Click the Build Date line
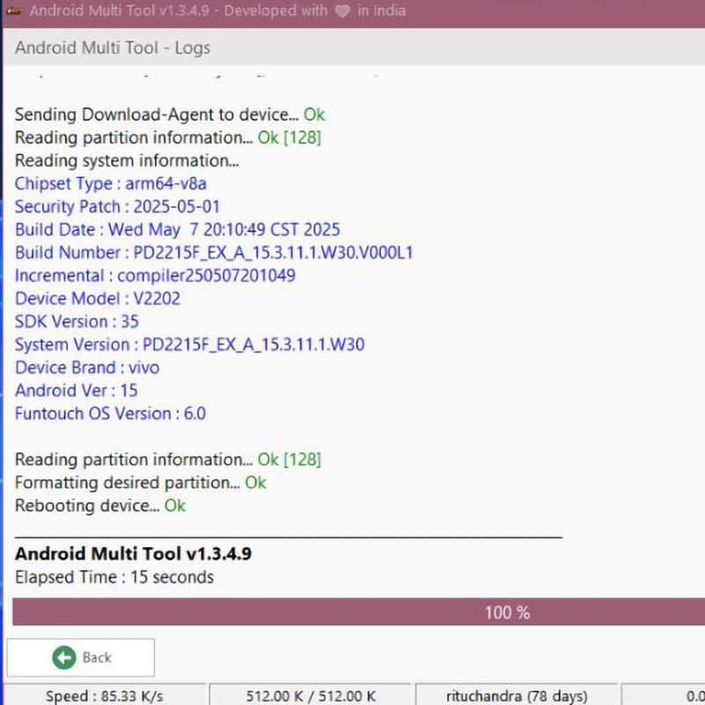Image resolution: width=705 pixels, height=705 pixels. (177, 229)
